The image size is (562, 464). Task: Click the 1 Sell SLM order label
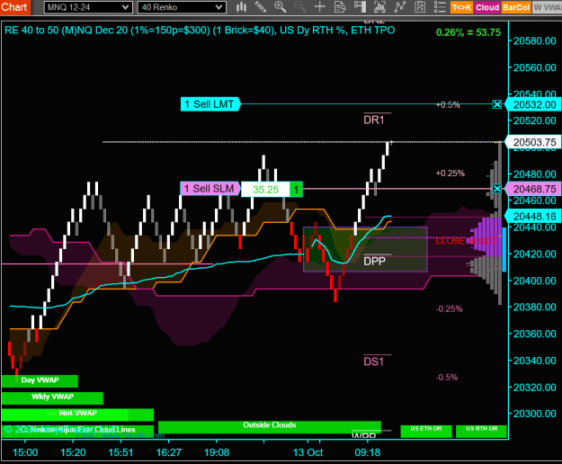coord(210,189)
